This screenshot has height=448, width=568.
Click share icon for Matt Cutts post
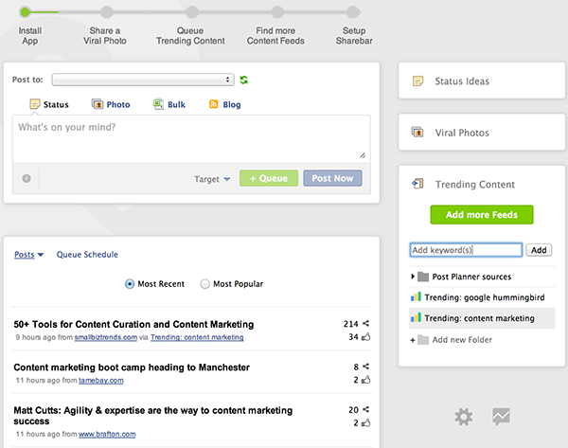(365, 409)
